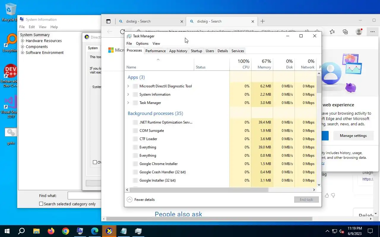Expand Hardware Resources tree node
This screenshot has width=380, height=237.
pyautogui.click(x=23, y=41)
